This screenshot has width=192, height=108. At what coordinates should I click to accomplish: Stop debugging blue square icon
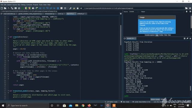(x=58, y=8)
